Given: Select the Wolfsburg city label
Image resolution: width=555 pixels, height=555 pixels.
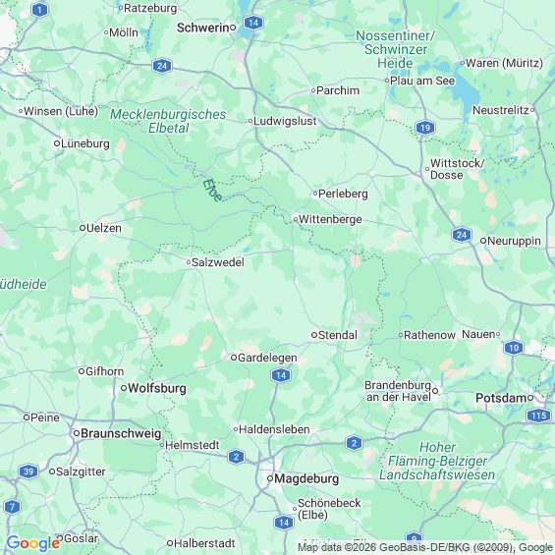Looking at the screenshot, I should [157, 388].
